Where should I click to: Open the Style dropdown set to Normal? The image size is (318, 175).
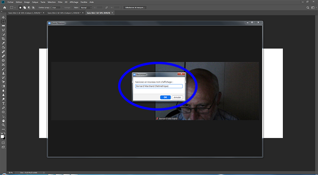tap(86, 8)
